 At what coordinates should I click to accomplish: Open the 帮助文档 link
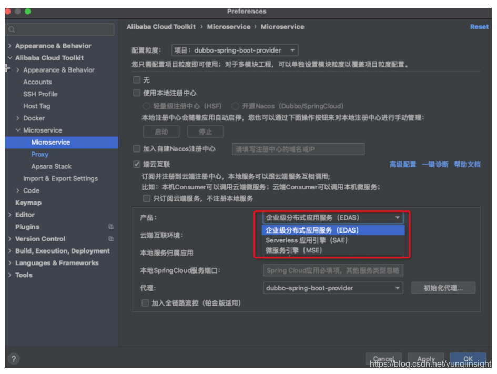coord(467,165)
